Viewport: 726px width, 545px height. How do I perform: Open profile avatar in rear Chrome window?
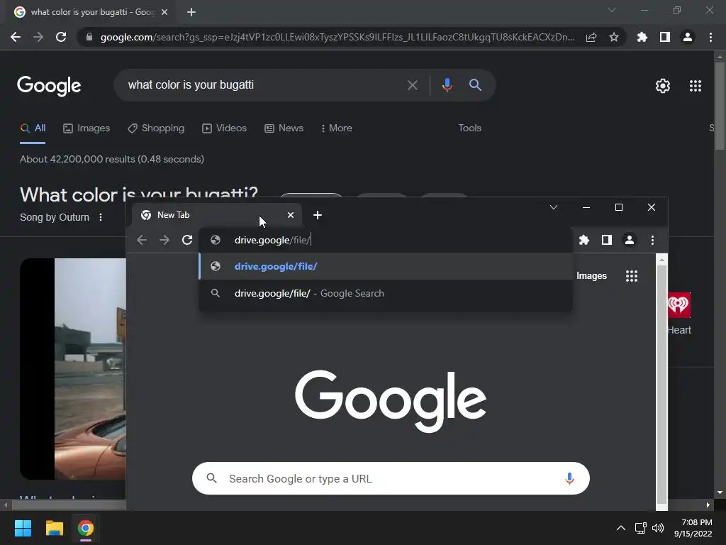click(688, 37)
